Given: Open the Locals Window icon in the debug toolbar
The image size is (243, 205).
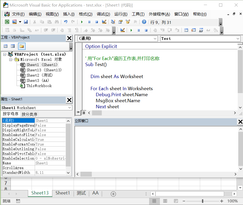Looking at the screenshot, I should (186, 30).
